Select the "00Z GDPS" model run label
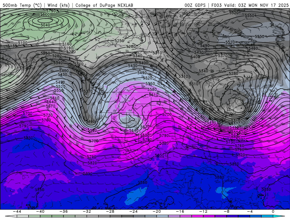The height and width of the screenshot is (218, 290). [x=195, y=5]
